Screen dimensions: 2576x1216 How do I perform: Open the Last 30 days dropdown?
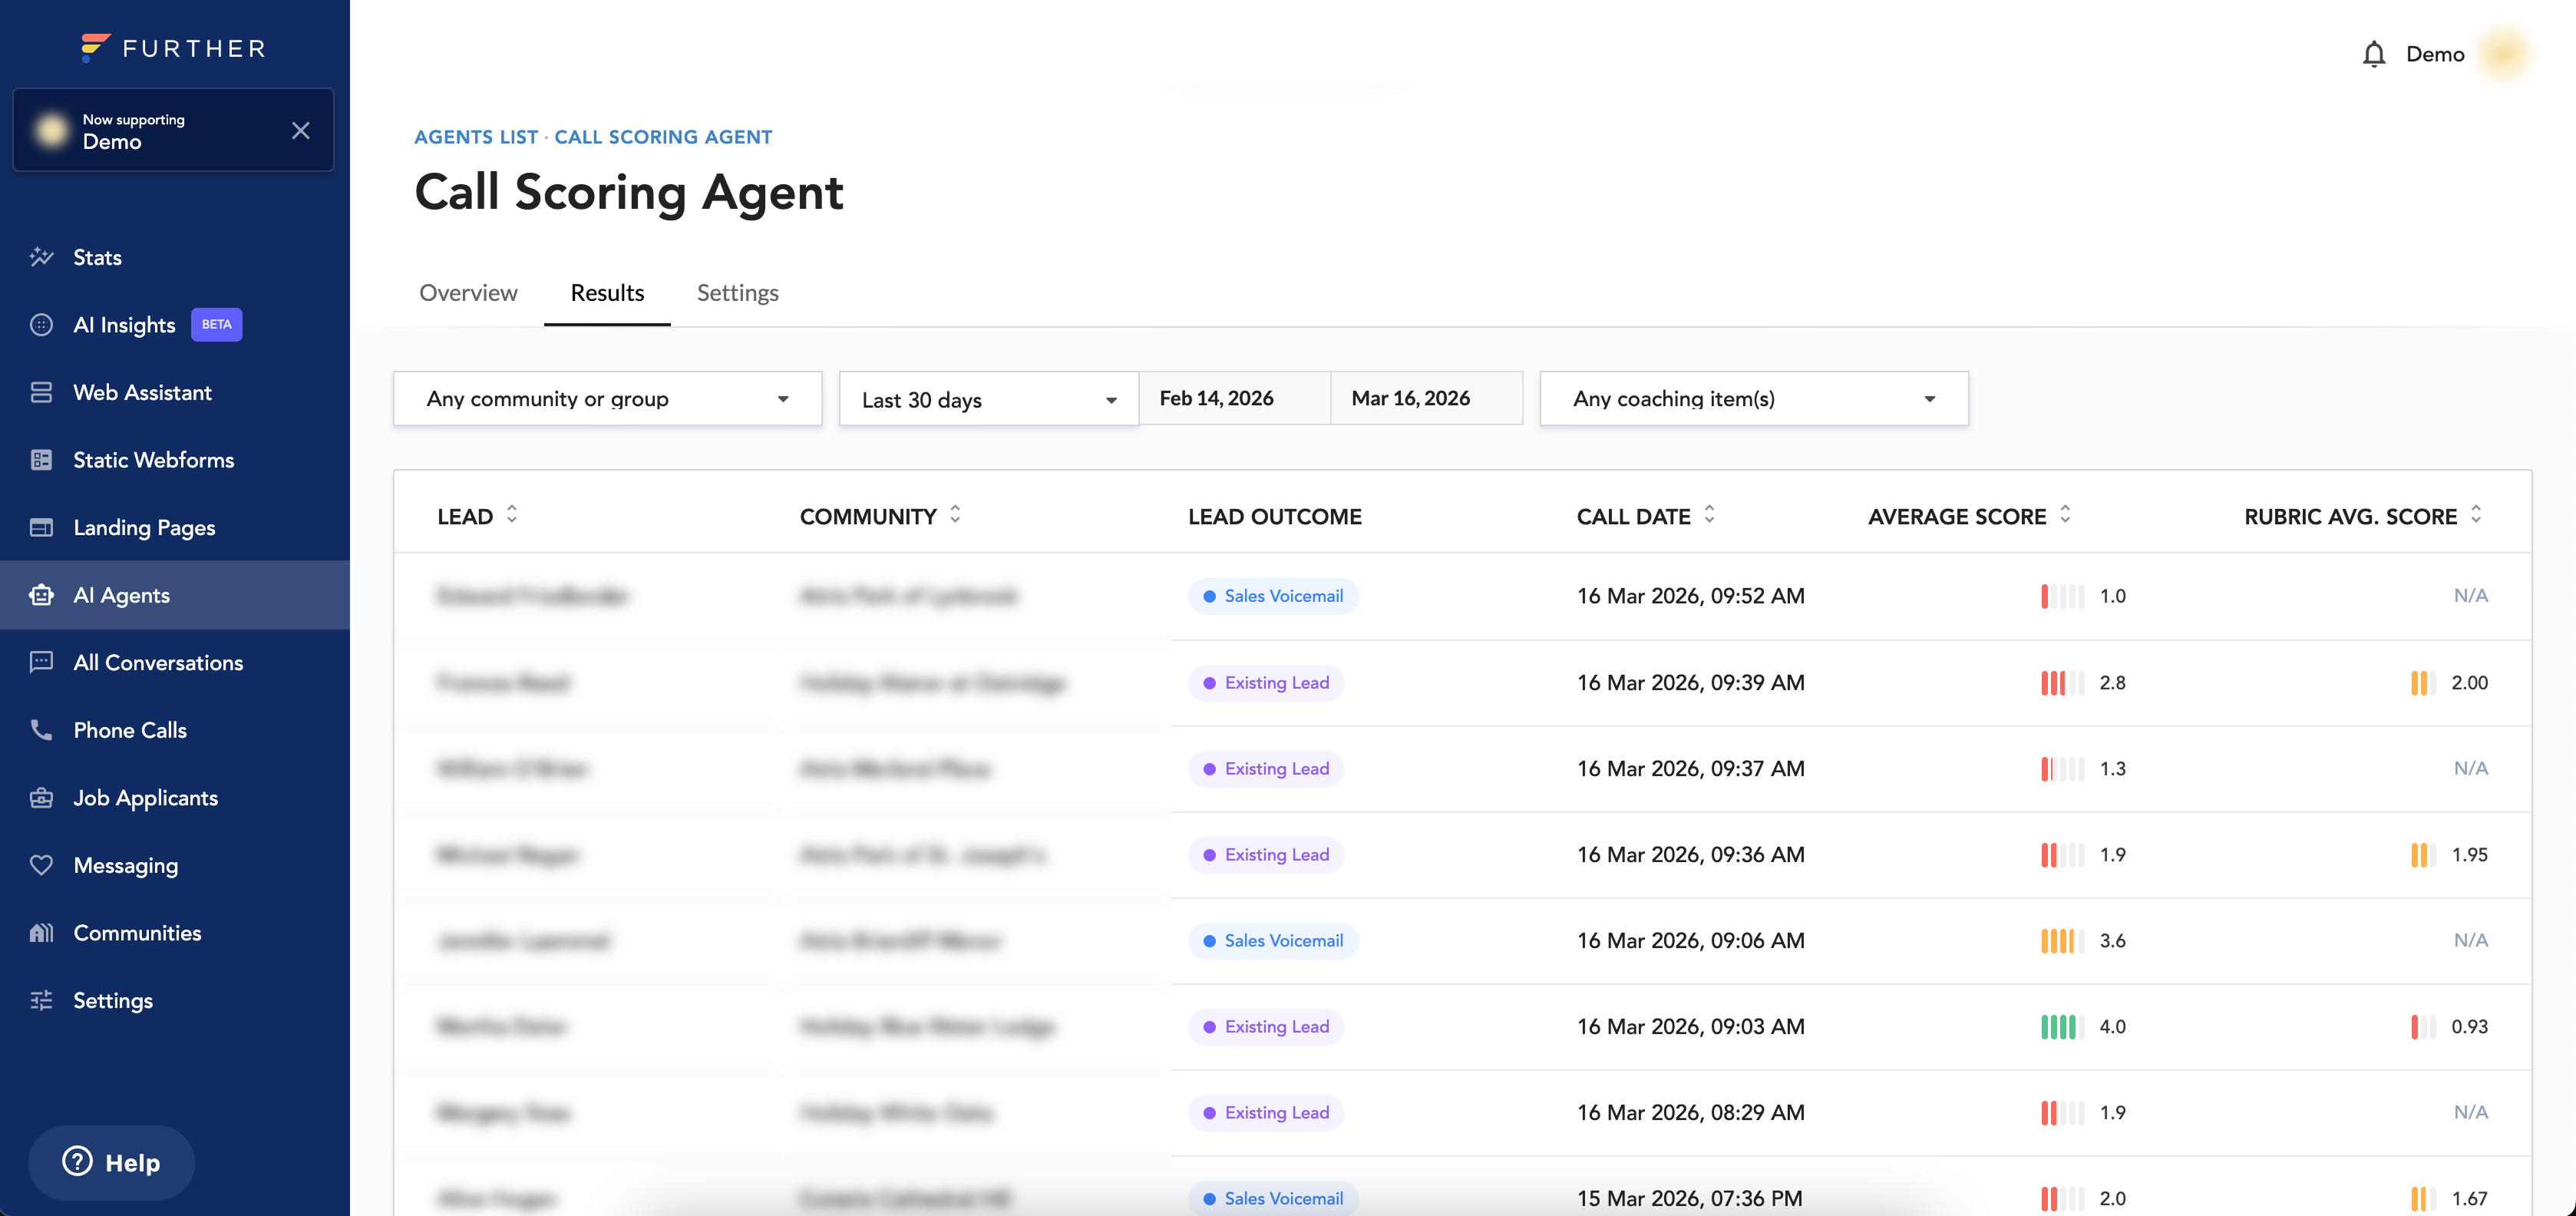pyautogui.click(x=988, y=400)
